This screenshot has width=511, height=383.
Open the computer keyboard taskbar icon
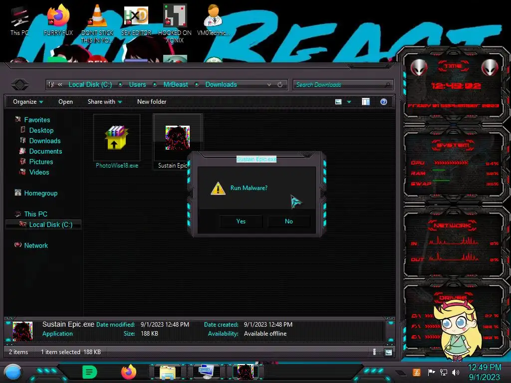click(x=206, y=372)
